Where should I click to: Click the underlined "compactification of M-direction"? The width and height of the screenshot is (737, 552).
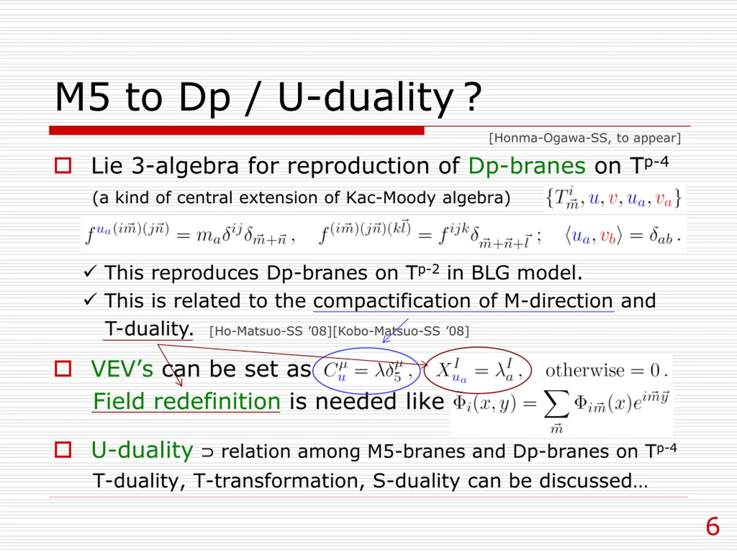pos(464,301)
